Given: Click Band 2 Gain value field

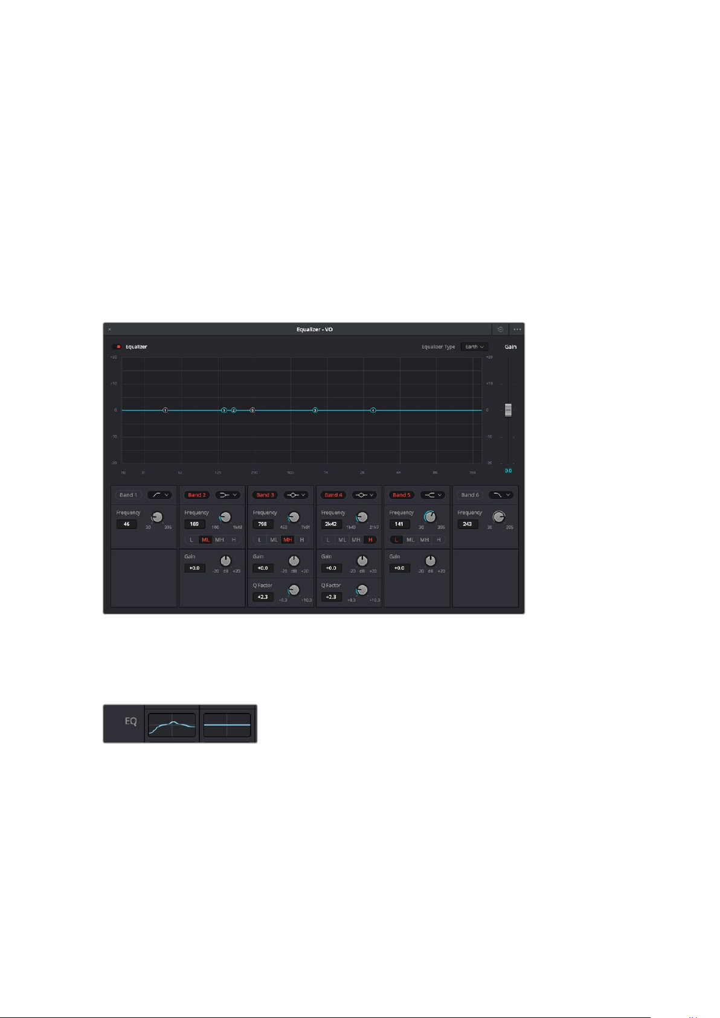Looking at the screenshot, I should [x=194, y=569].
